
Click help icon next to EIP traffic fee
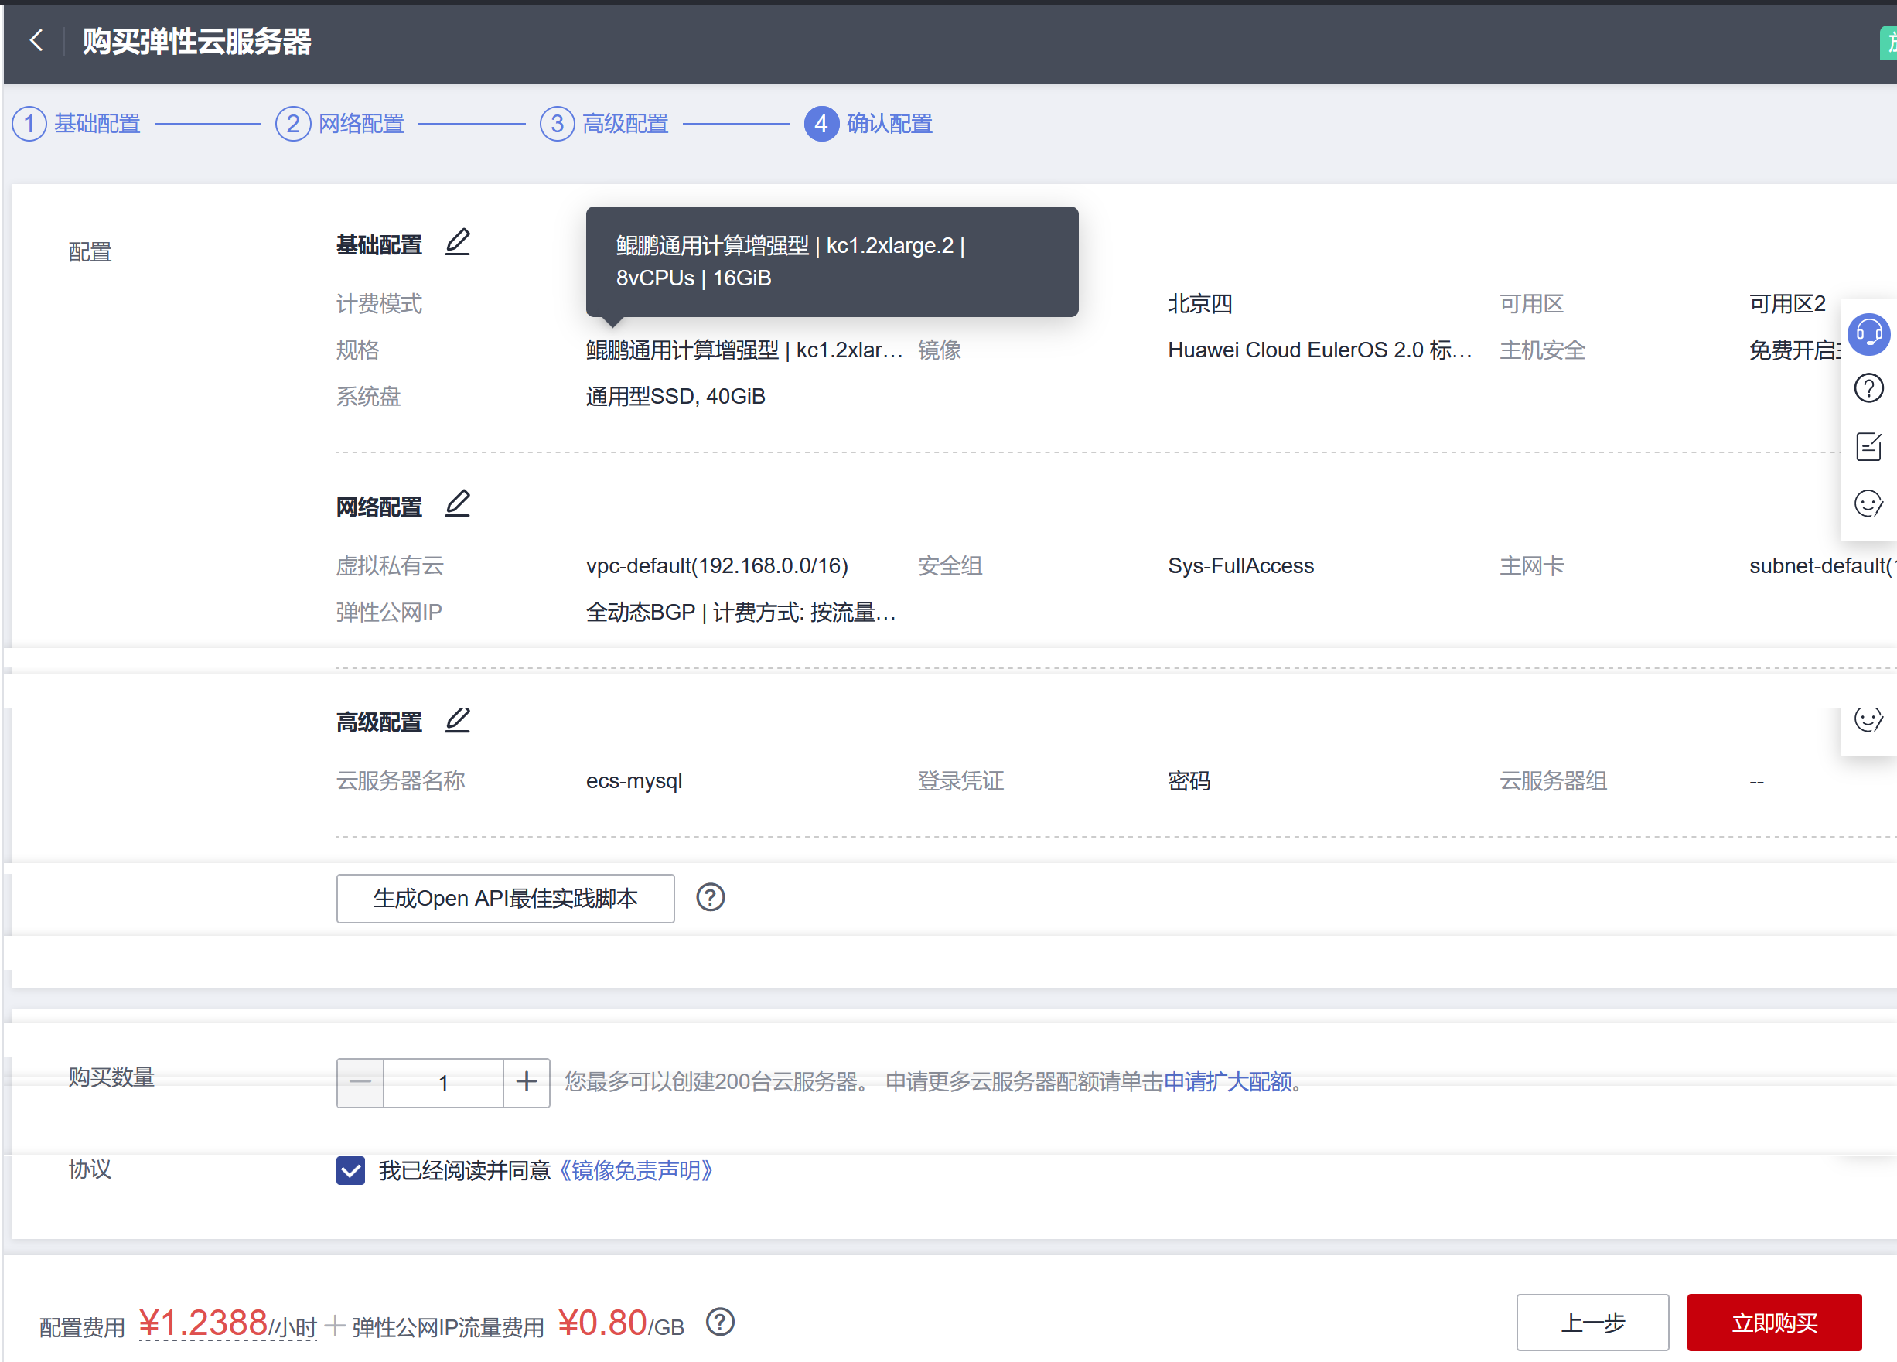[720, 1323]
